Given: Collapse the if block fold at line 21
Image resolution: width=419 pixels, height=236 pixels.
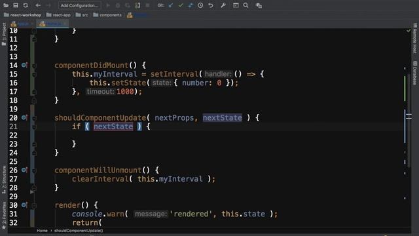Looking at the screenshot, I should point(34,127).
